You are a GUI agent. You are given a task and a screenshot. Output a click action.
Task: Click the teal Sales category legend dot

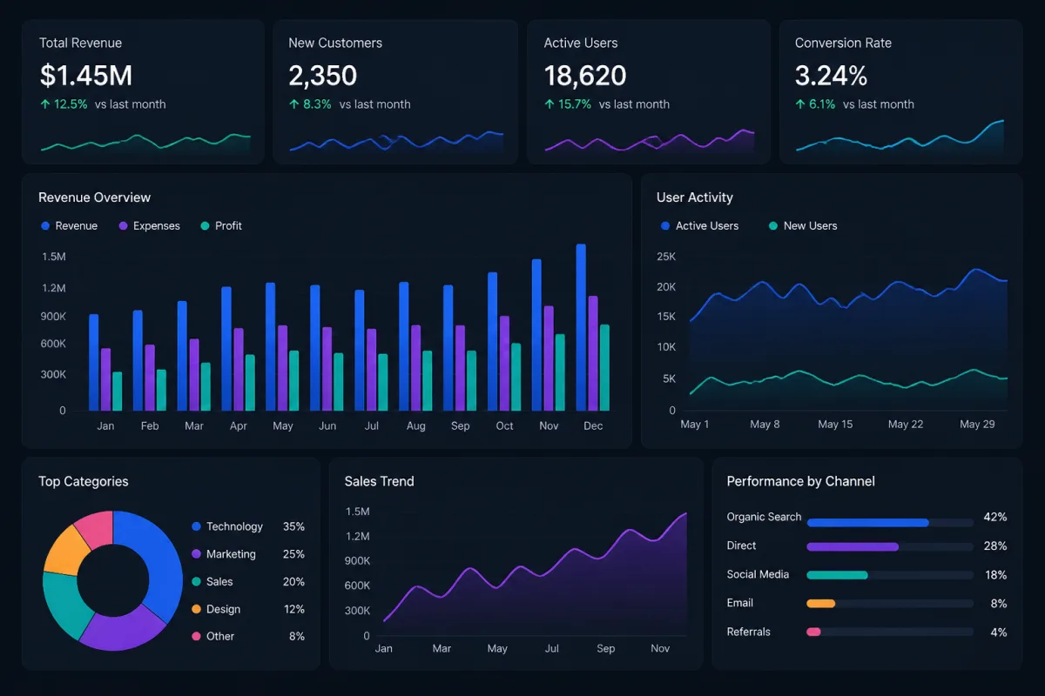[x=196, y=582]
